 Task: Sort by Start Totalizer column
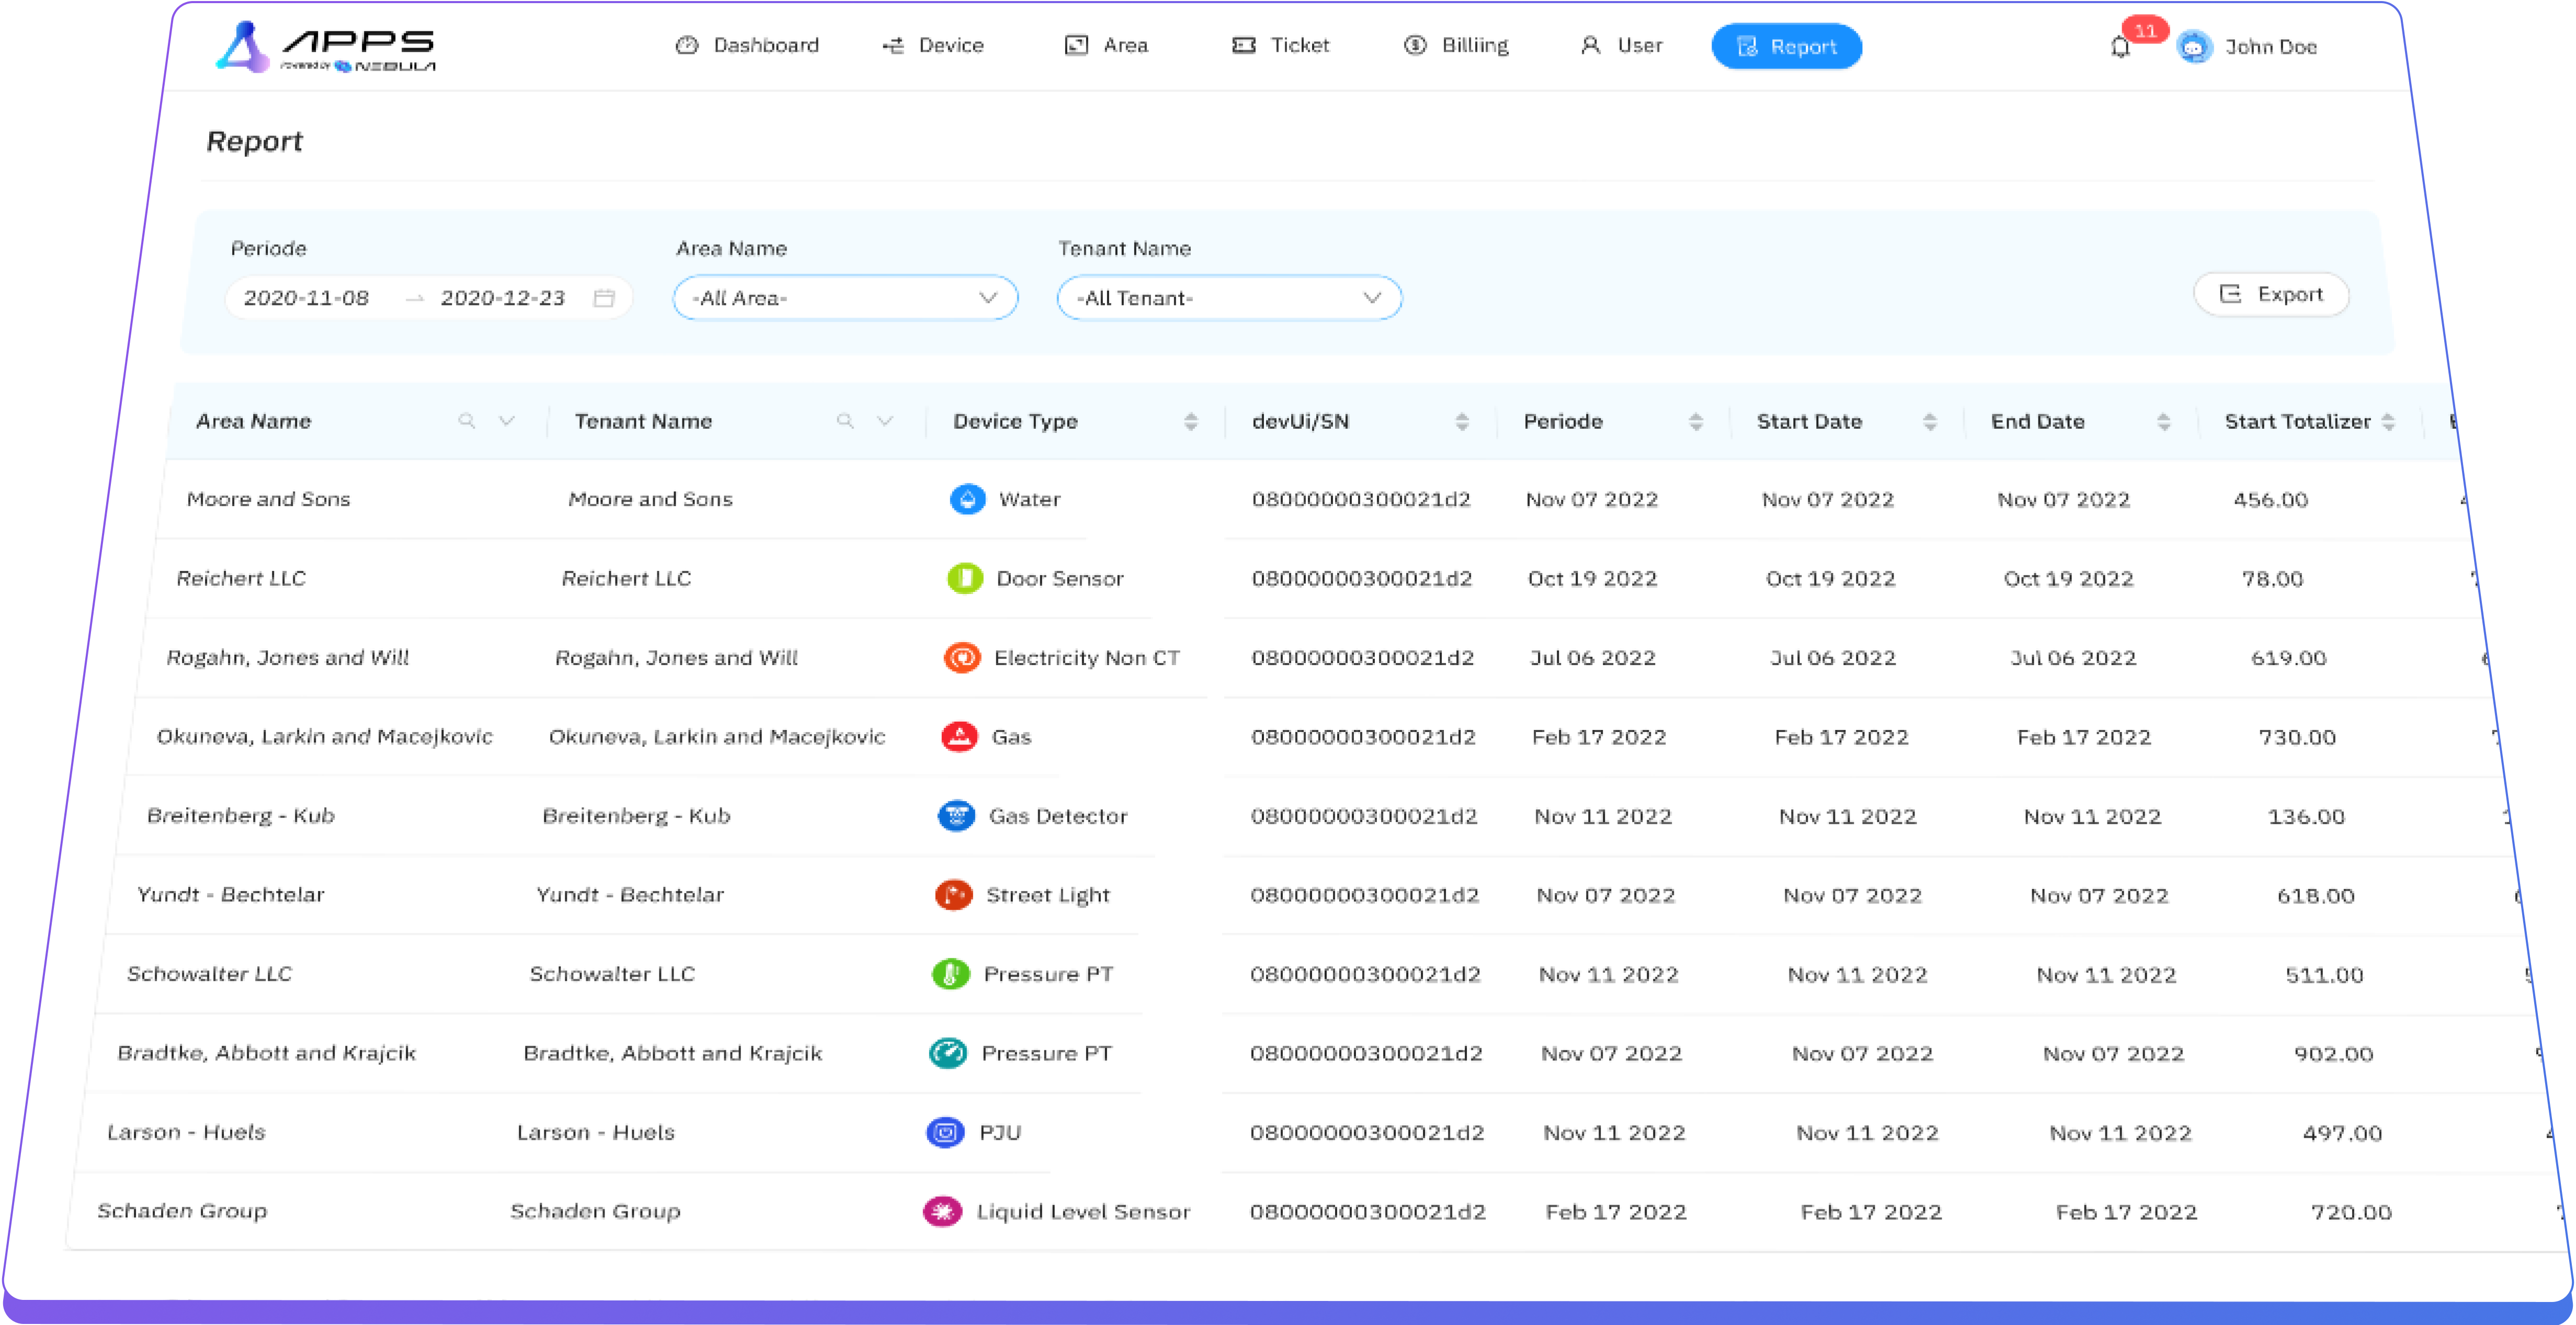tap(2389, 422)
